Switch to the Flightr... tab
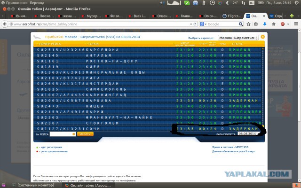Image resolution: width=301 pixels, height=188 pixels. (232, 16)
